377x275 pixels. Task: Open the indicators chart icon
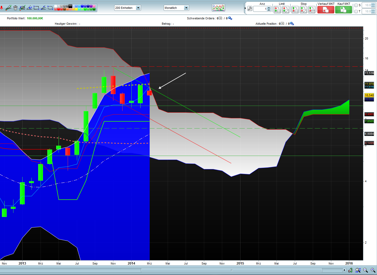coord(218,8)
